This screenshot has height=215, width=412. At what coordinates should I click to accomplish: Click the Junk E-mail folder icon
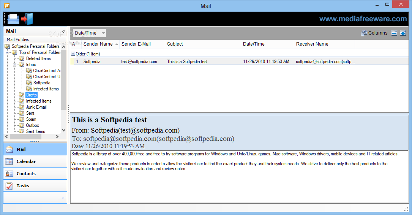click(x=22, y=107)
